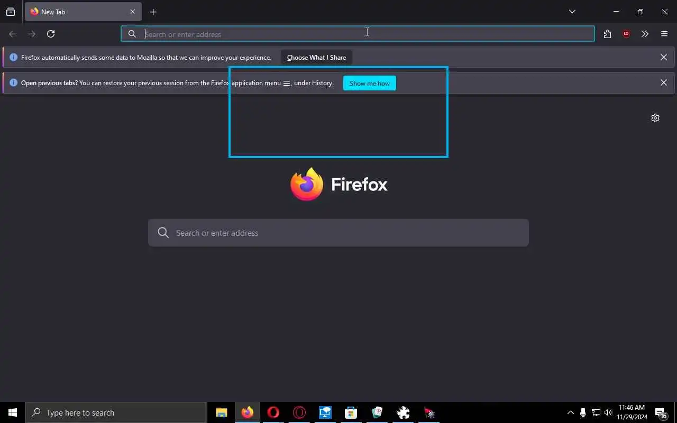Restore down the Firefox window
Screen dimensions: 677x423
tap(641, 12)
